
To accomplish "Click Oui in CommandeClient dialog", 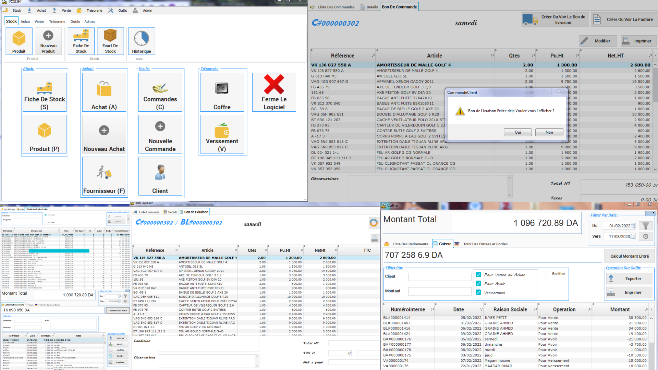I will click(x=517, y=132).
